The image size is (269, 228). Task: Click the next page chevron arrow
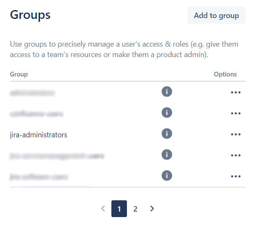point(152,209)
